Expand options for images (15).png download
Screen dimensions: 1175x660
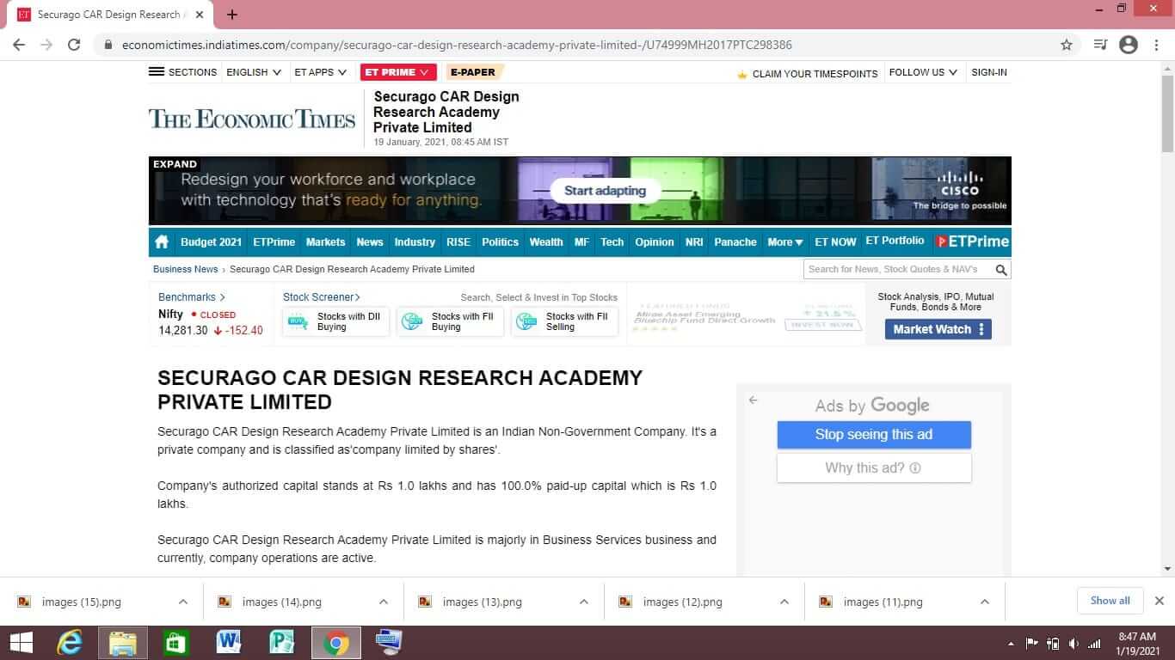pos(183,602)
